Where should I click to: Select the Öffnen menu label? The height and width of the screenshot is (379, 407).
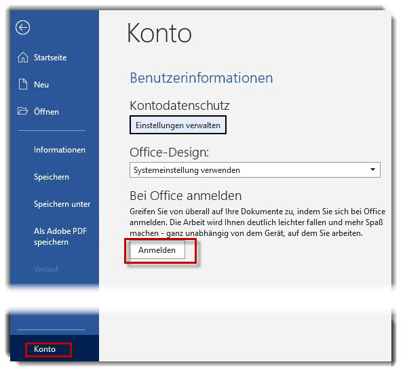[x=46, y=112]
